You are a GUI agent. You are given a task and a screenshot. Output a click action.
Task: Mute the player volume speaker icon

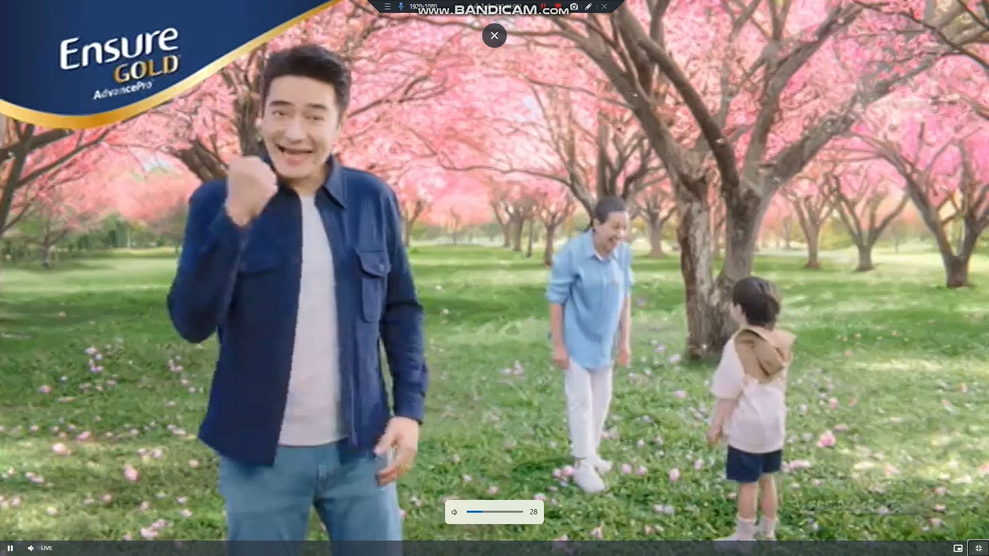[x=30, y=548]
